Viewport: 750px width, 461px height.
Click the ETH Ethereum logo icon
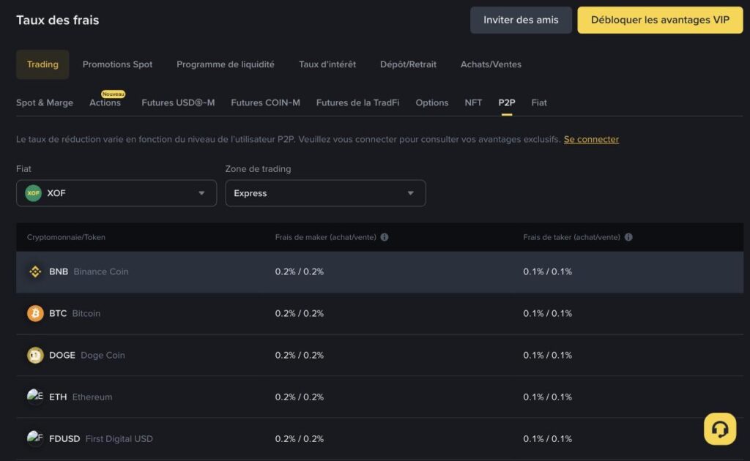(x=35, y=396)
